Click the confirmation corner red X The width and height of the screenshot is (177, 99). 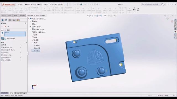point(172,21)
